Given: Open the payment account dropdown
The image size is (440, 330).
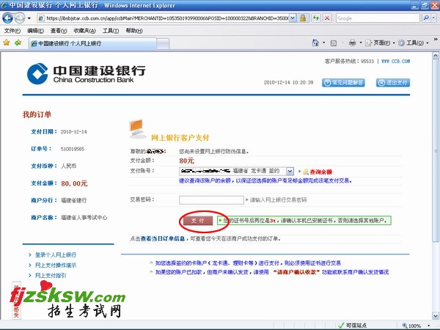Looking at the screenshot, I should tap(290, 171).
